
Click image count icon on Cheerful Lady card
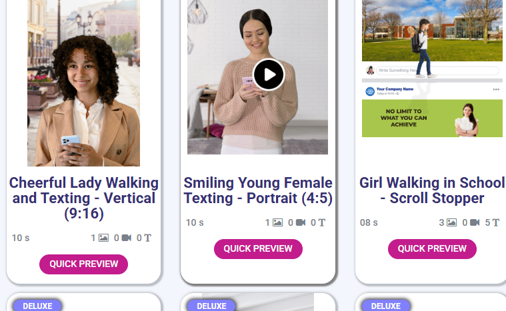[x=103, y=238]
